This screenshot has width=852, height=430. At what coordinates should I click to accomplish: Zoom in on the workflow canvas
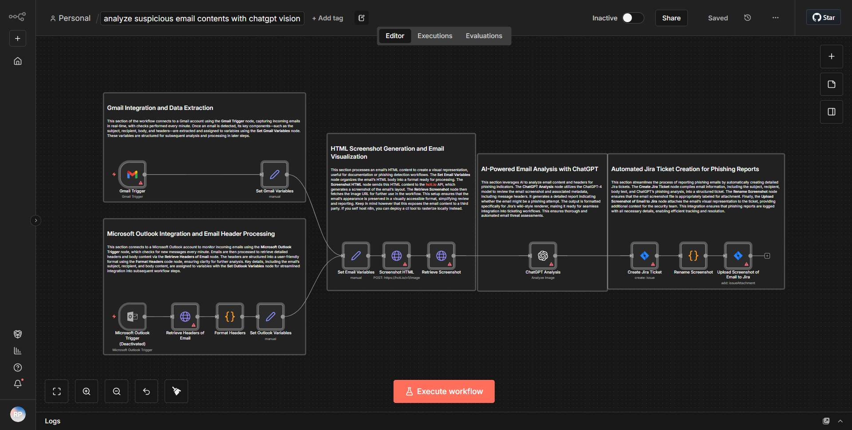[86, 391]
